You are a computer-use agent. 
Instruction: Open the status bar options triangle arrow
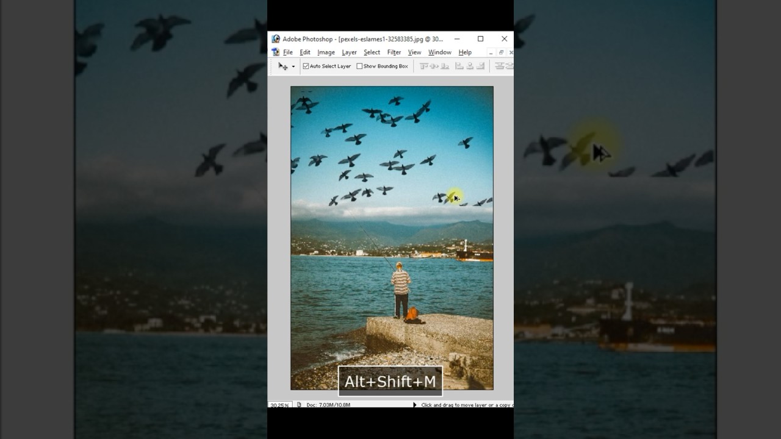pyautogui.click(x=415, y=405)
